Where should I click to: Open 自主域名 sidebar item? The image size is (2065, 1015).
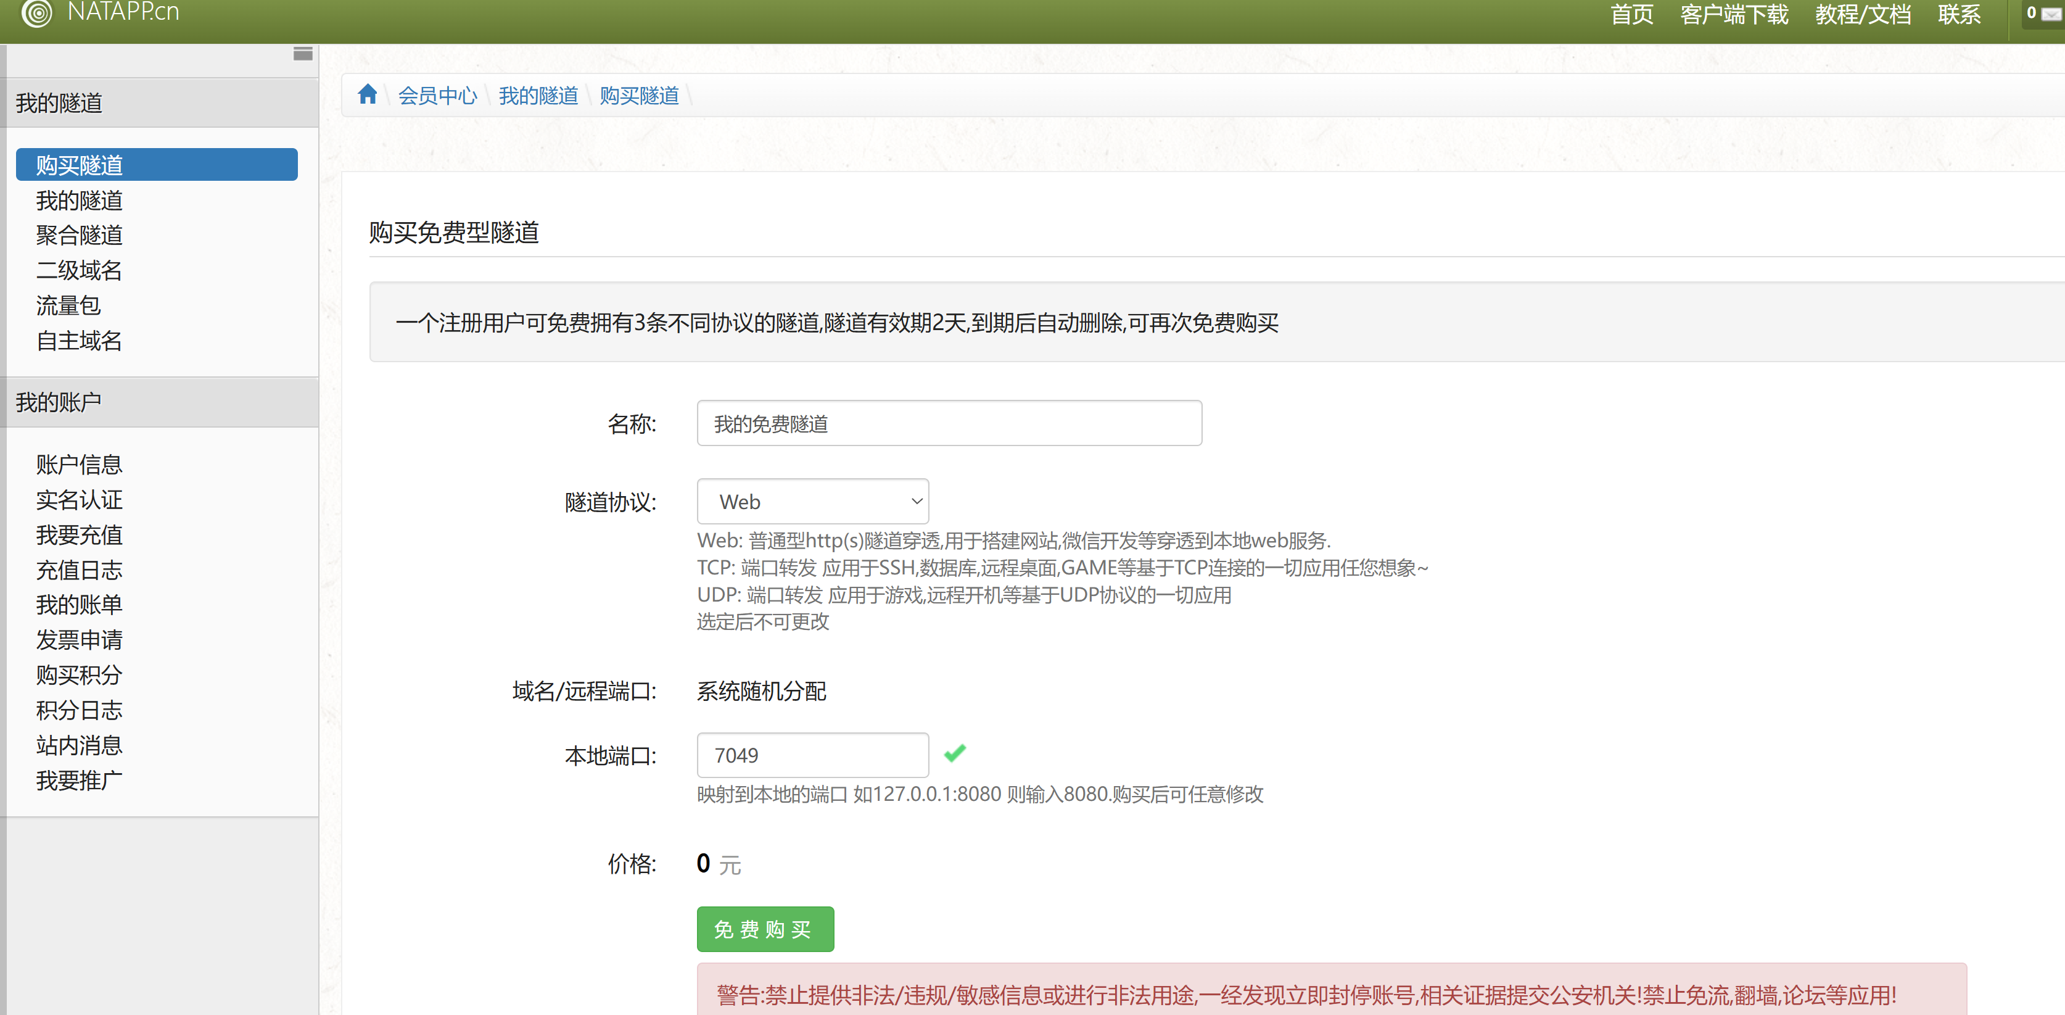80,341
